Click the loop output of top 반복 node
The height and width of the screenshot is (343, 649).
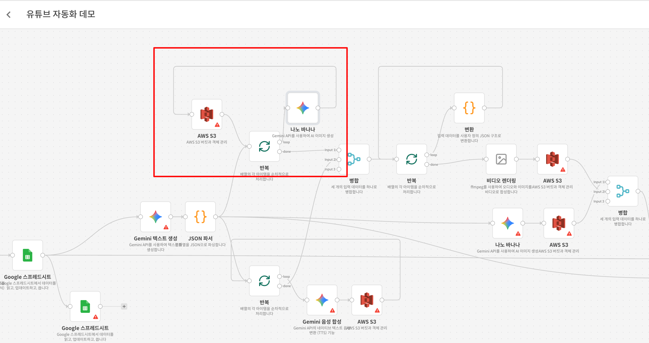(280, 142)
